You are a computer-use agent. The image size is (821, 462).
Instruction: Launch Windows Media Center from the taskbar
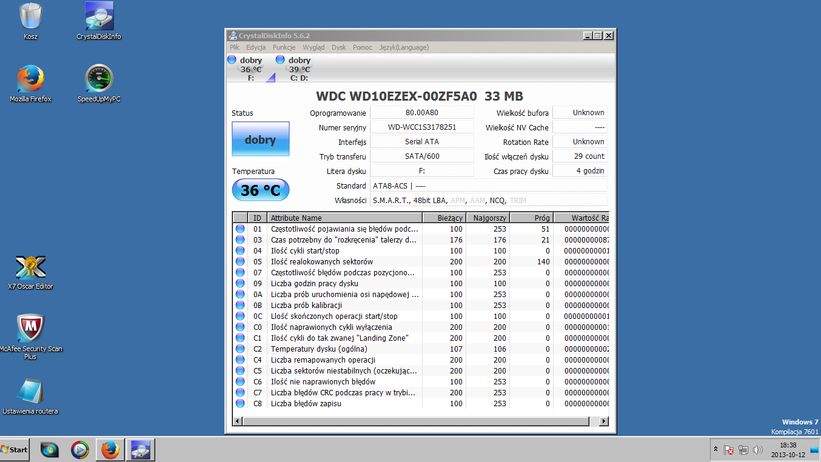tap(49, 450)
